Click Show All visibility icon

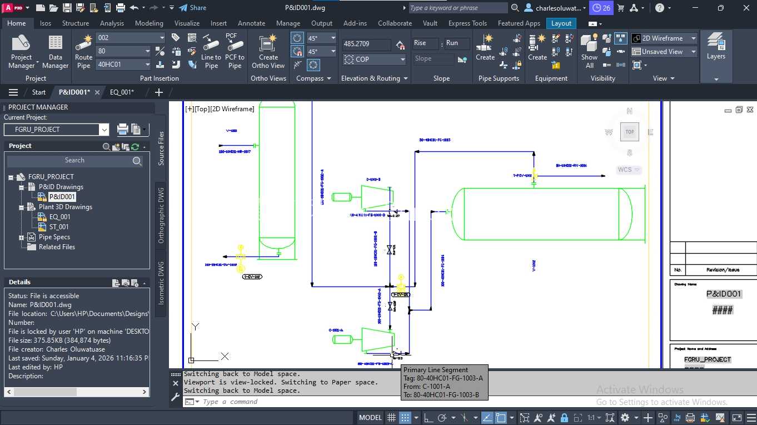[590, 51]
